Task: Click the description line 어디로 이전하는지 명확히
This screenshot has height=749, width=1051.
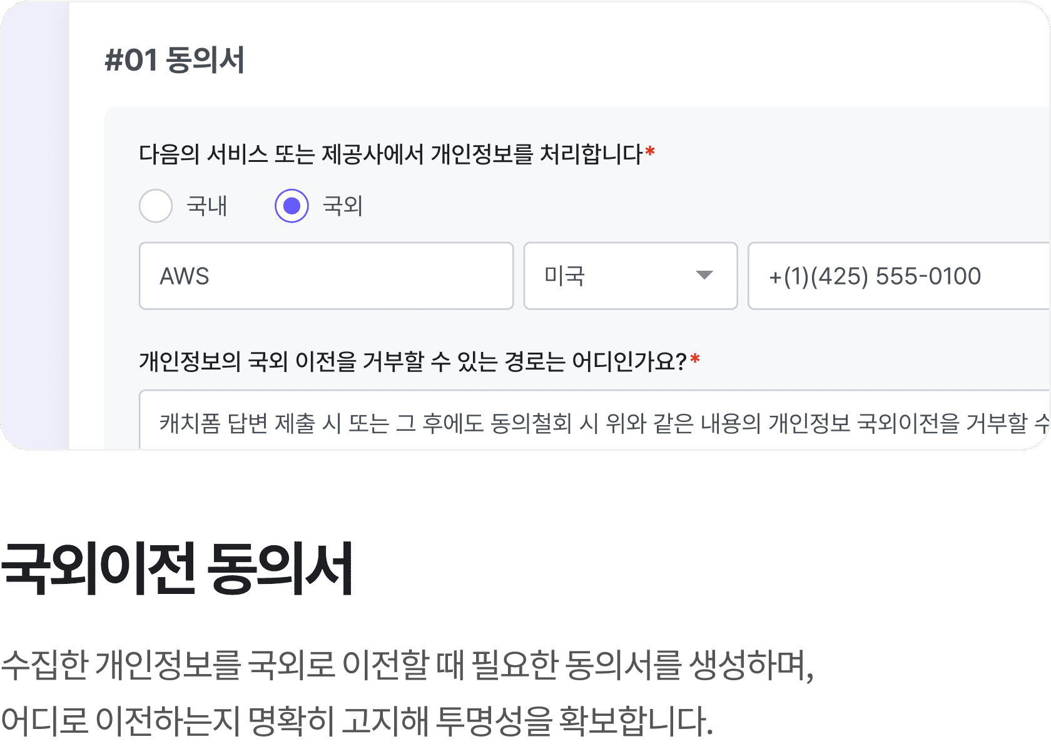Action: coord(357,721)
